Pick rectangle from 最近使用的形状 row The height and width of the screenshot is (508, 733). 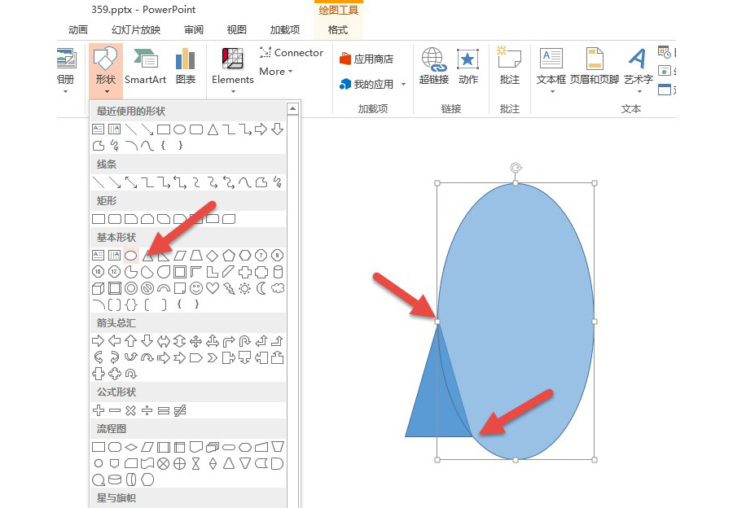point(163,129)
